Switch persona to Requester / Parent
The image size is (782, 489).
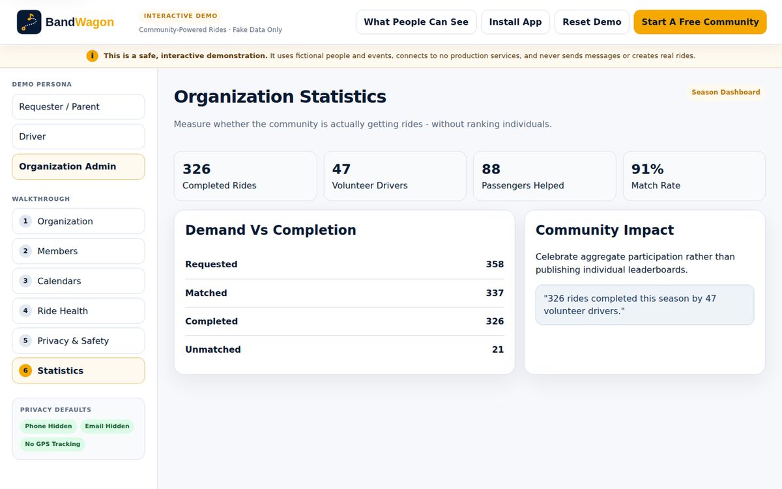pyautogui.click(x=78, y=107)
